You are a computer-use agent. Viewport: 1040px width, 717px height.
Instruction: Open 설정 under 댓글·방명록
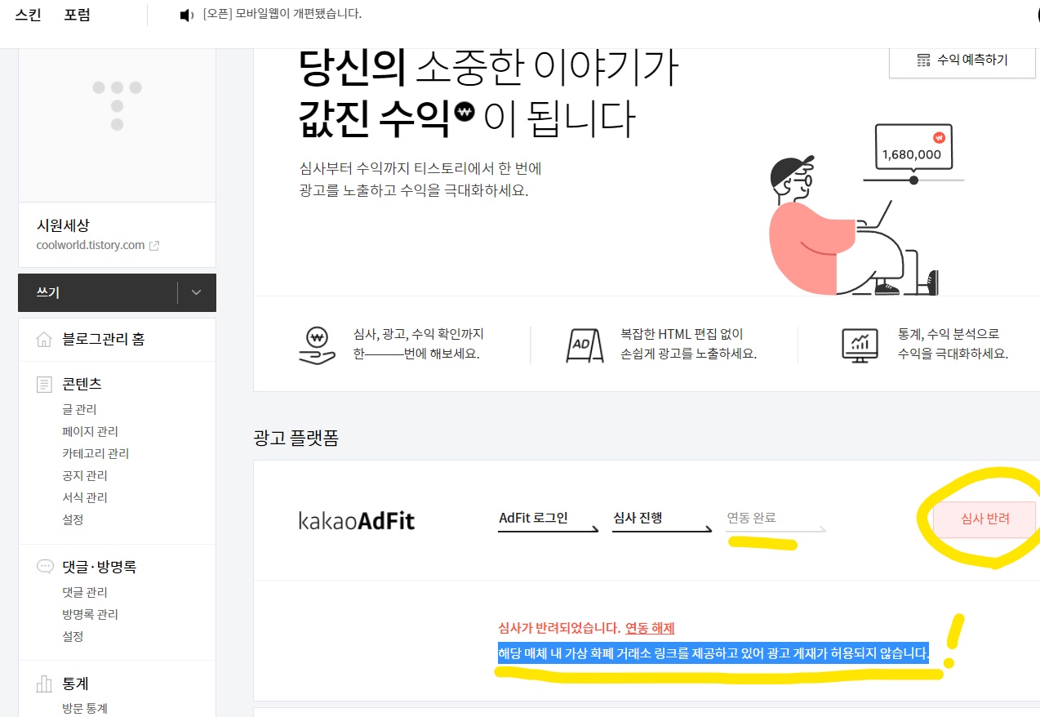(x=73, y=636)
